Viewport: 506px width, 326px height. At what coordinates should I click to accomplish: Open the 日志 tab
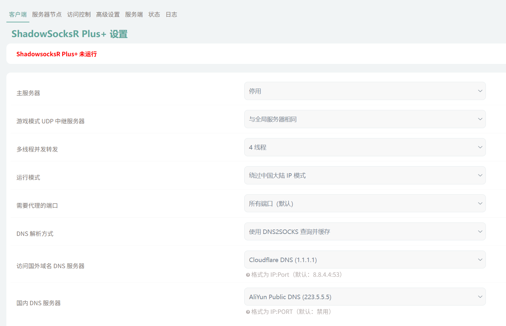[171, 14]
